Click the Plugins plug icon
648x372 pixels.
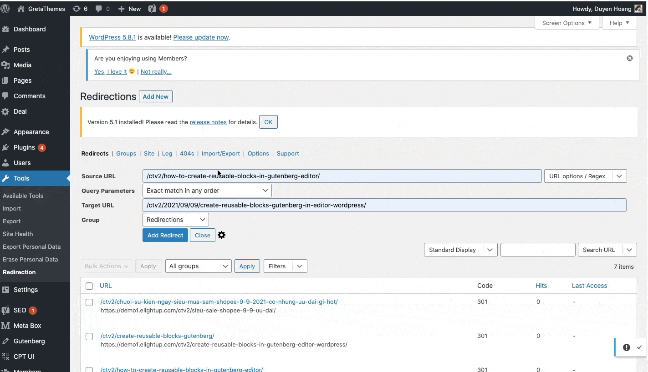coord(6,147)
